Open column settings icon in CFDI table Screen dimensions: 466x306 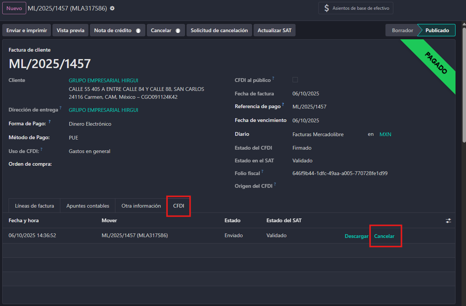(x=448, y=221)
